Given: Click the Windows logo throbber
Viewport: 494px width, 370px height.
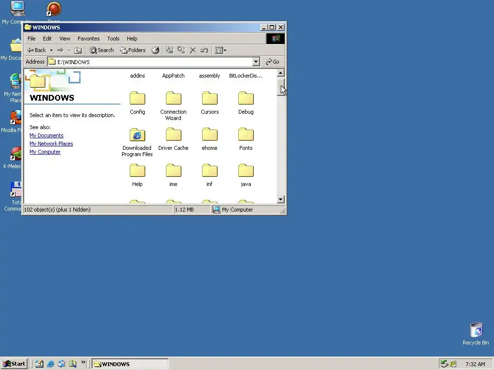Looking at the screenshot, I should click(x=275, y=39).
